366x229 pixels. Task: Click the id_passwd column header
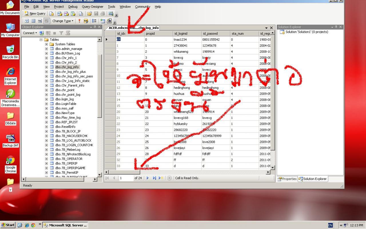pos(216,33)
